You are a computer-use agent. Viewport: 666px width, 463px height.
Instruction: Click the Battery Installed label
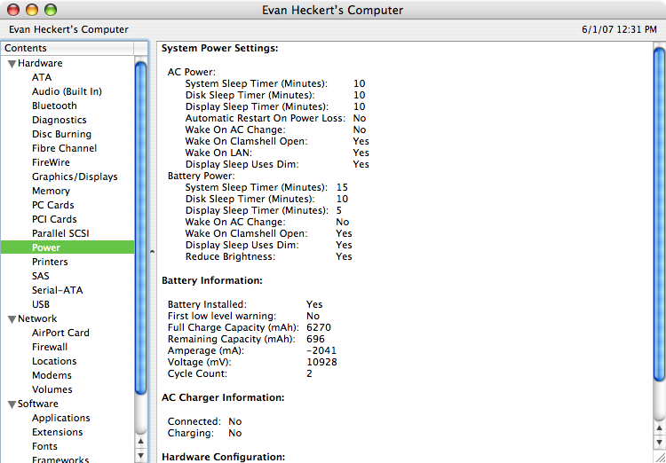click(x=207, y=305)
